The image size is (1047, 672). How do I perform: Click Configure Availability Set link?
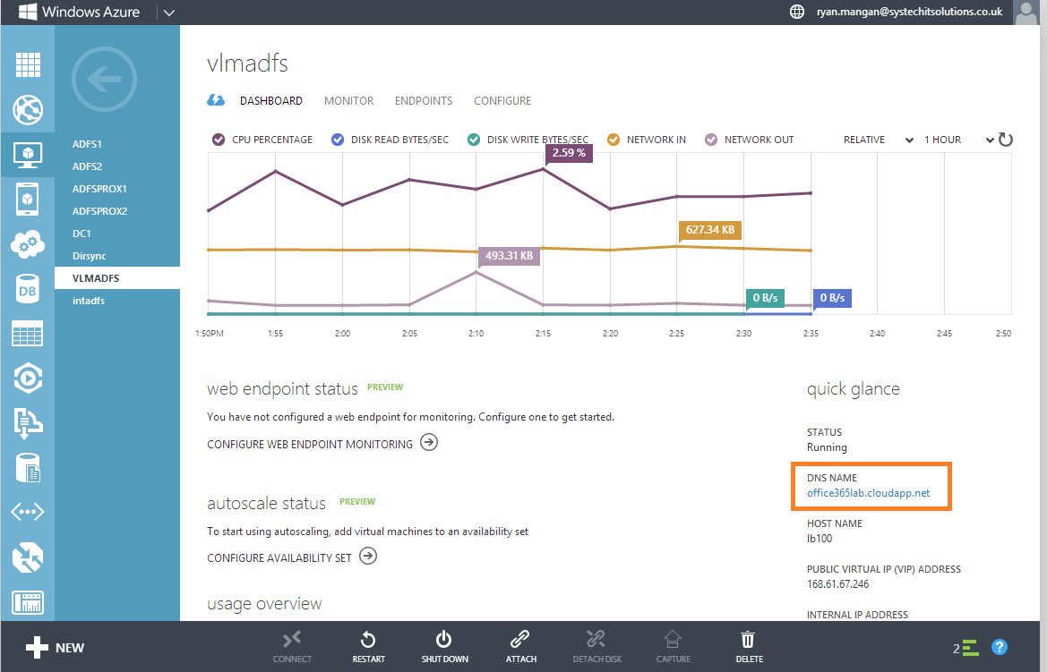coord(292,557)
